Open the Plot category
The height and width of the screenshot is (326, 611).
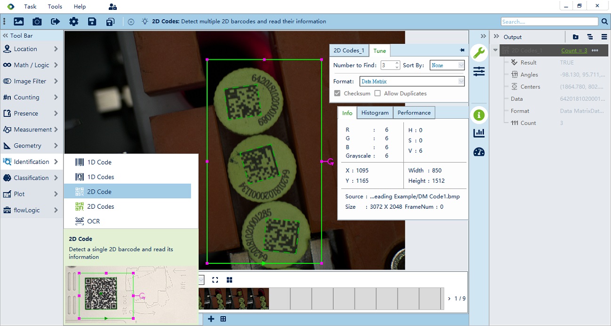click(x=32, y=194)
